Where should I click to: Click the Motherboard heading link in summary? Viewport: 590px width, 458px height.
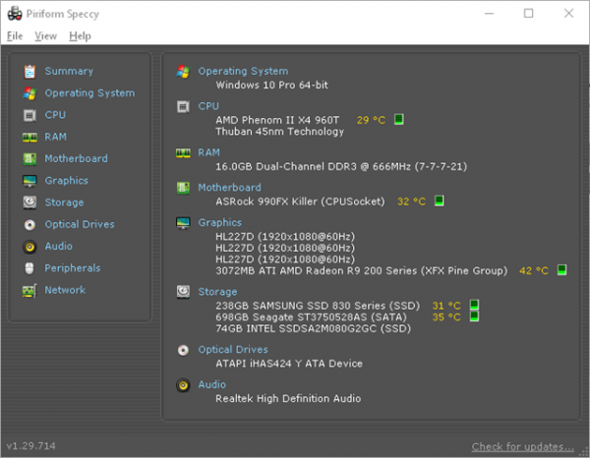[229, 188]
